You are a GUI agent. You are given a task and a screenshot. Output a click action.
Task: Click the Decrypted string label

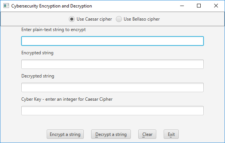[38, 76]
